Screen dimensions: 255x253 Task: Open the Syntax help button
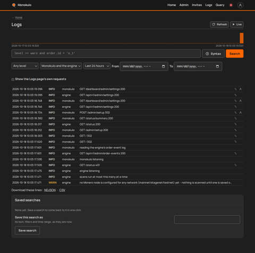click(x=213, y=54)
